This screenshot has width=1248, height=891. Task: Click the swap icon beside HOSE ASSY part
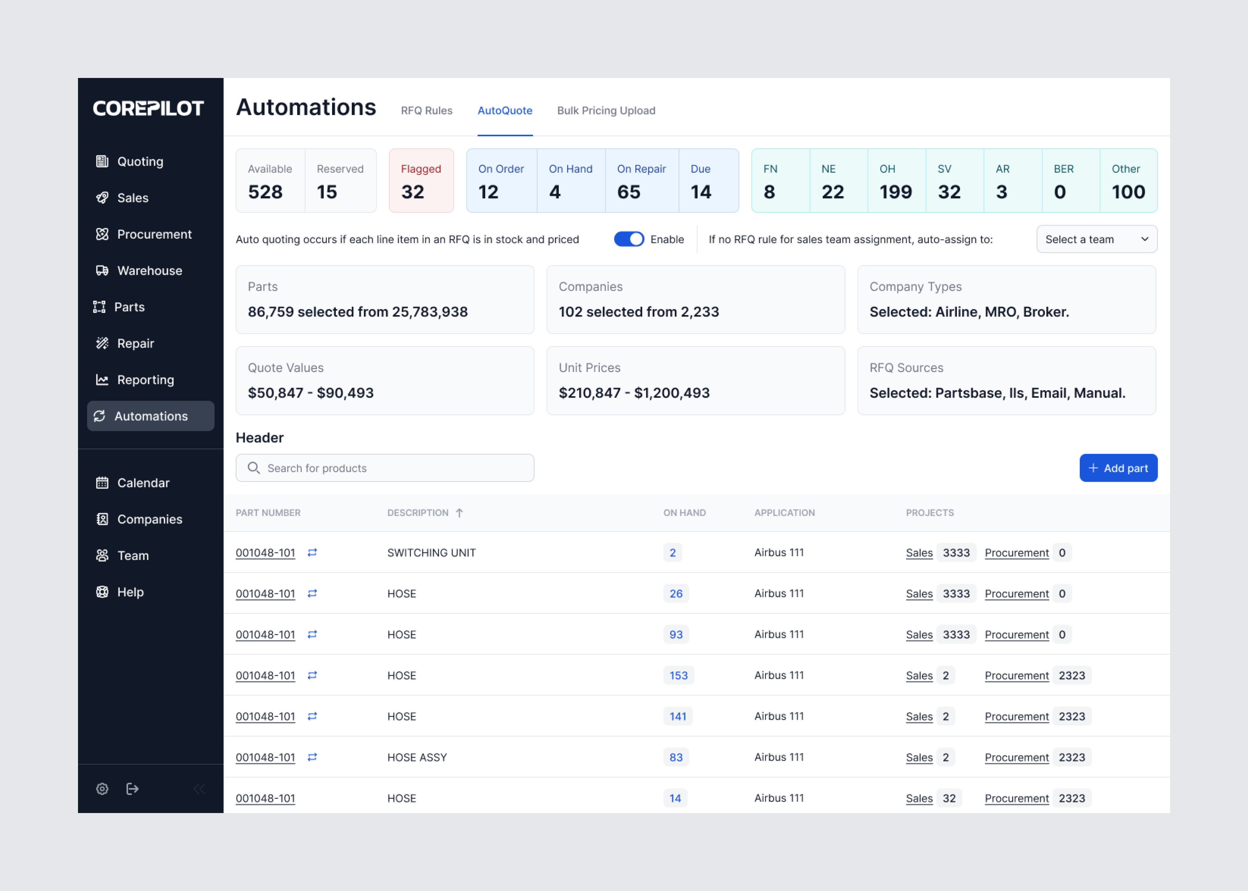(x=312, y=757)
